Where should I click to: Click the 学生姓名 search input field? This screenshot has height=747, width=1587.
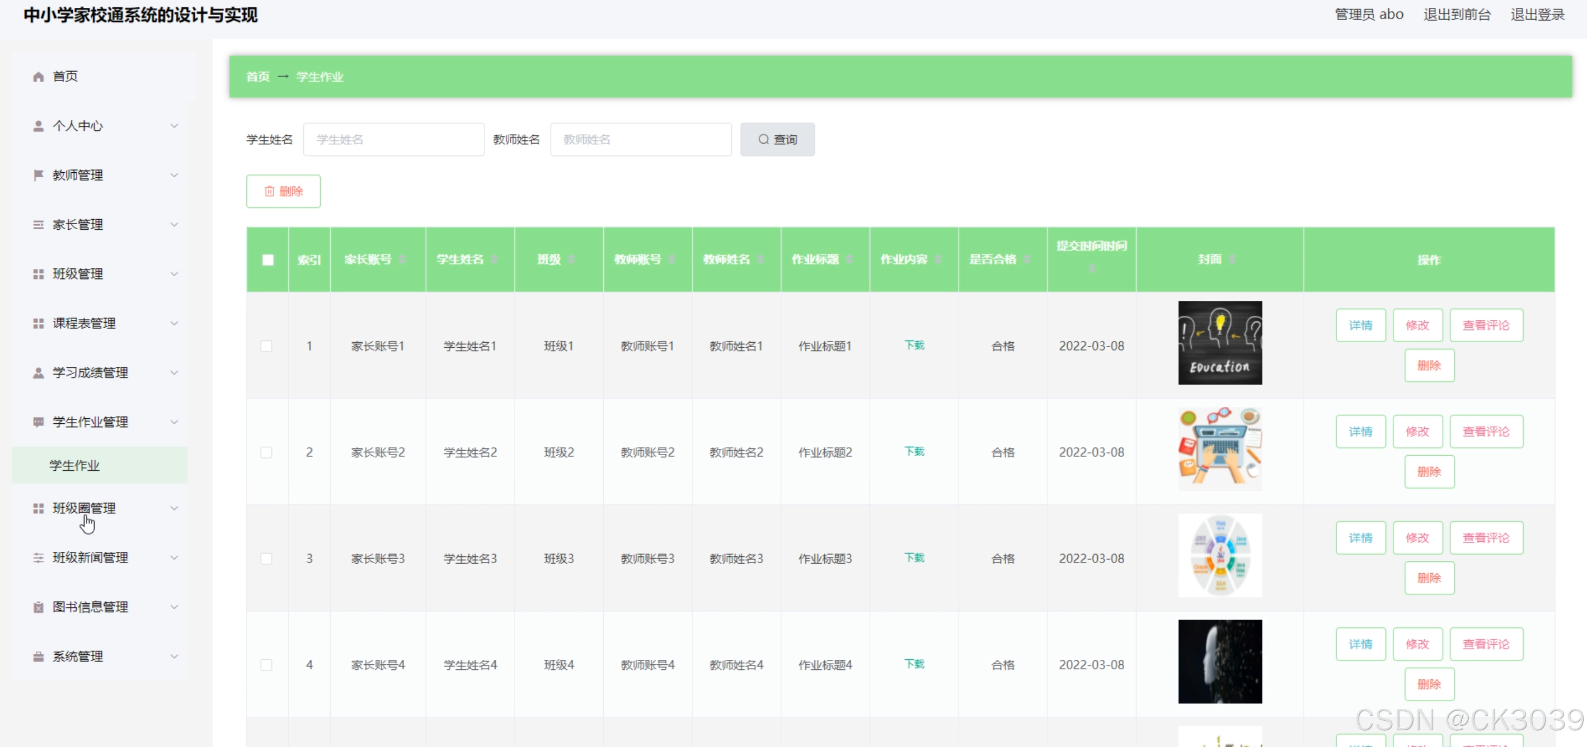coord(393,140)
